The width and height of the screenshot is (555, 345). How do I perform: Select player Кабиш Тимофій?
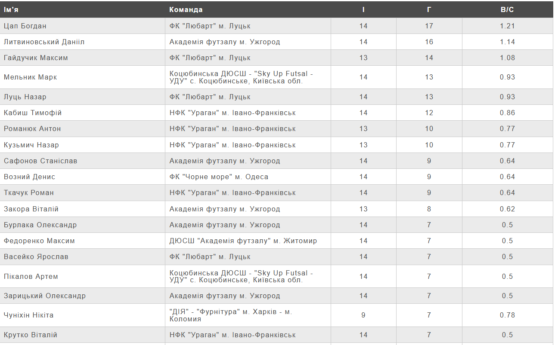[x=33, y=113]
